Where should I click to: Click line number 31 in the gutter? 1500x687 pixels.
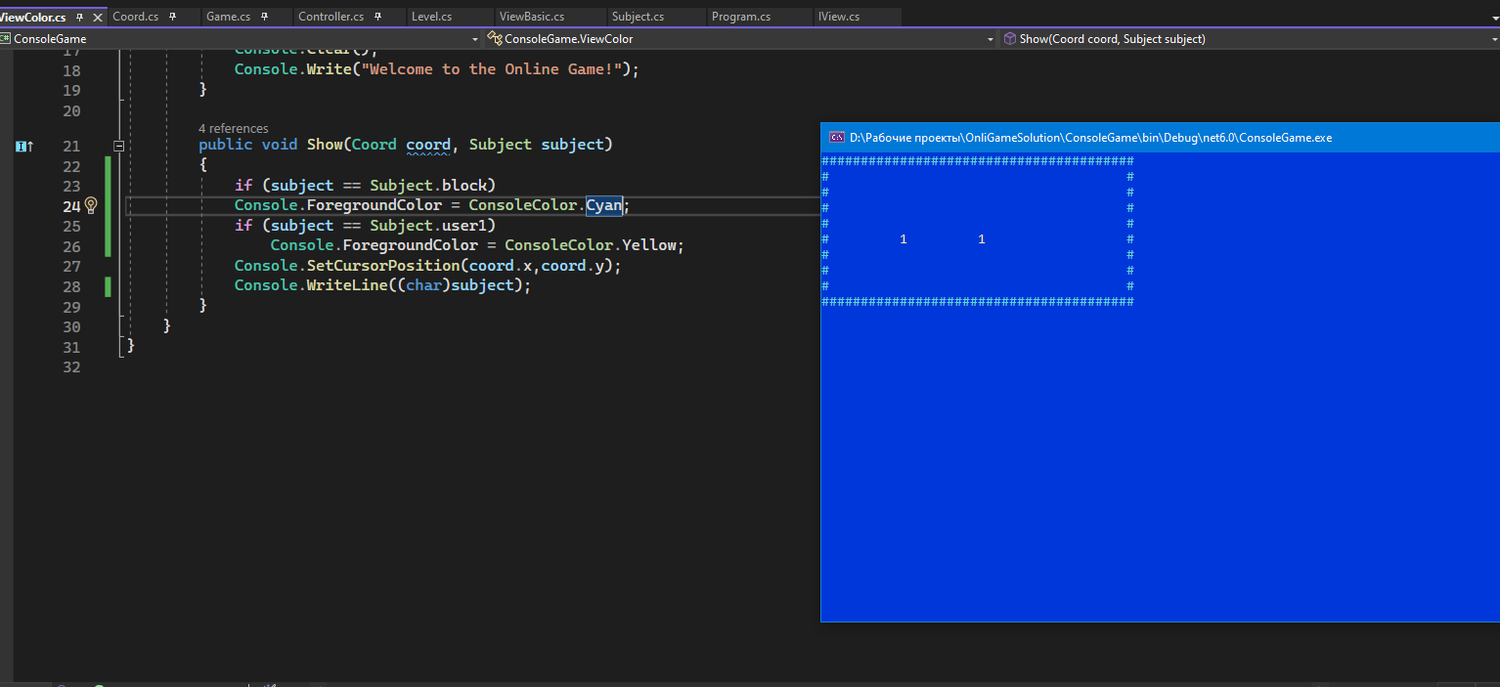[71, 347]
